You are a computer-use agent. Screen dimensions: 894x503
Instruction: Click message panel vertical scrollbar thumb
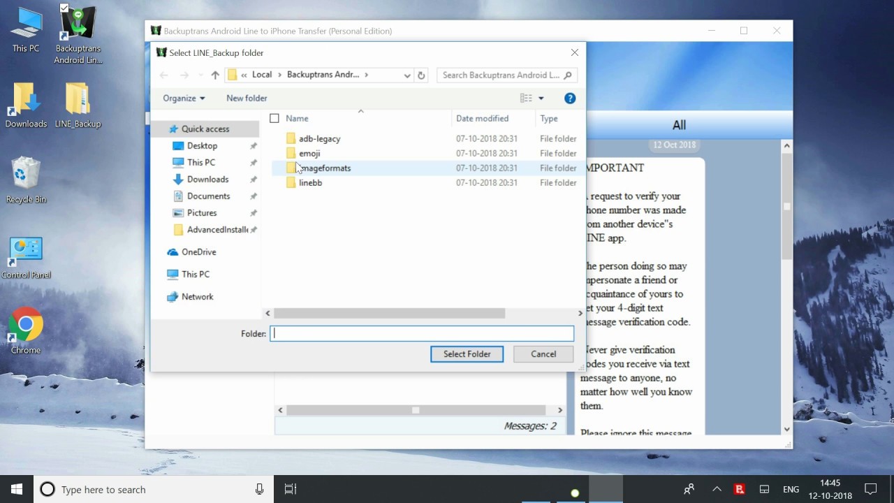tap(787, 206)
